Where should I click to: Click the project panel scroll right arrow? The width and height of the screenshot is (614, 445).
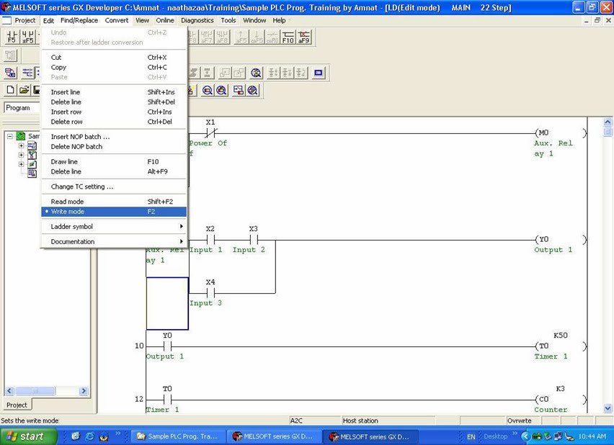coord(84,390)
